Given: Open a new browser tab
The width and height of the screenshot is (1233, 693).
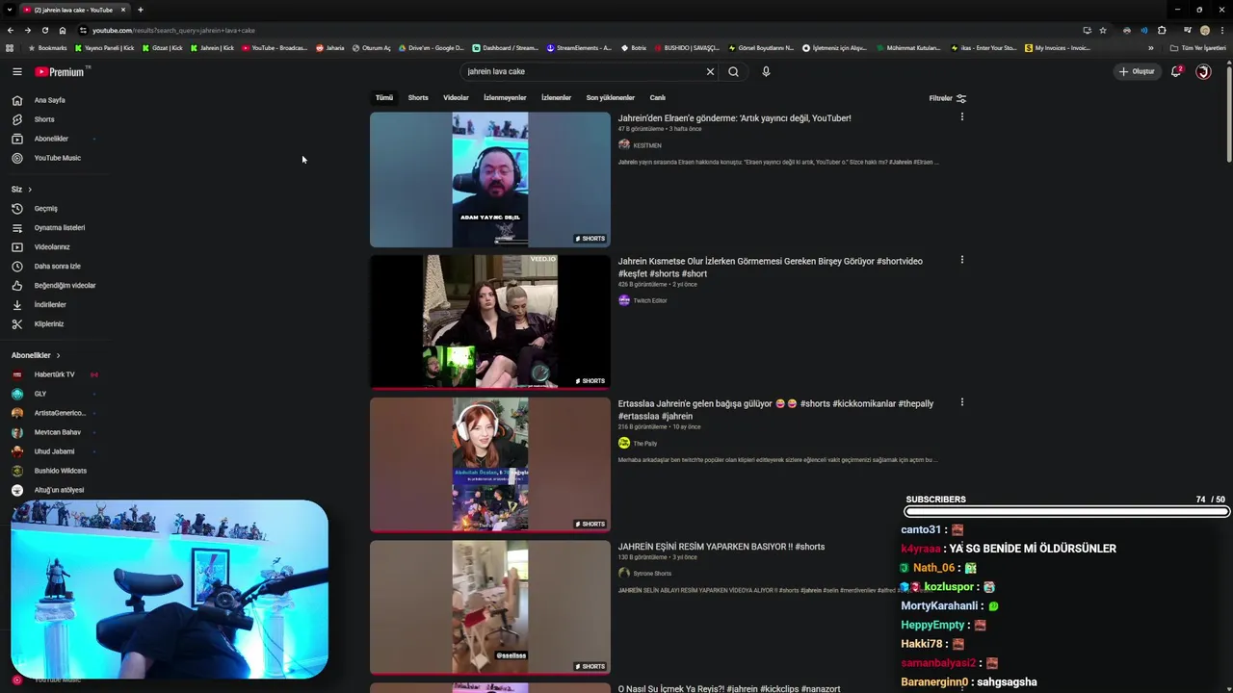Looking at the screenshot, I should pyautogui.click(x=141, y=10).
